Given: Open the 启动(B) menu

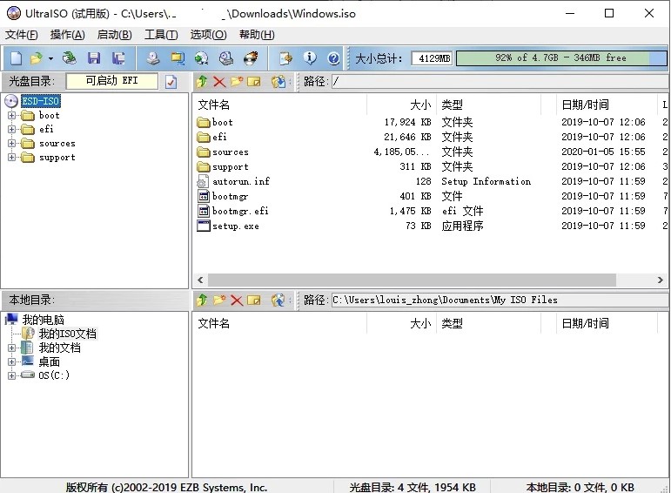Looking at the screenshot, I should (114, 35).
